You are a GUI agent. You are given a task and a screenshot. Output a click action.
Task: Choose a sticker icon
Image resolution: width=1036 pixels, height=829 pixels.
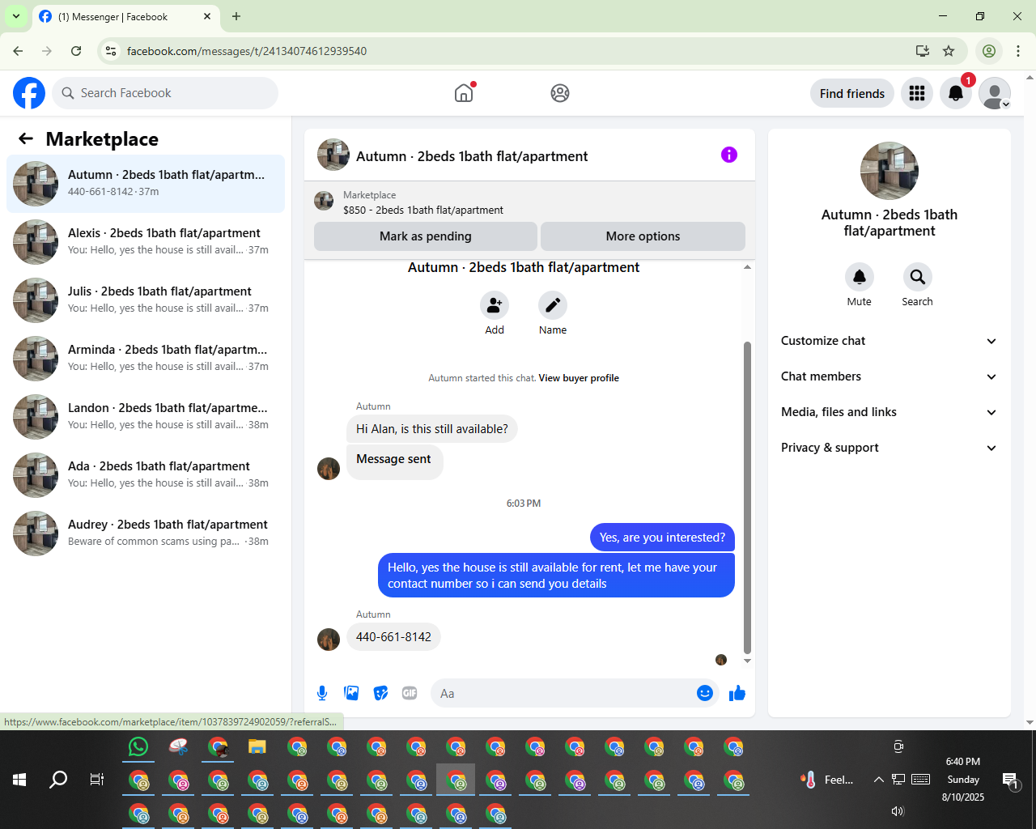pyautogui.click(x=380, y=693)
